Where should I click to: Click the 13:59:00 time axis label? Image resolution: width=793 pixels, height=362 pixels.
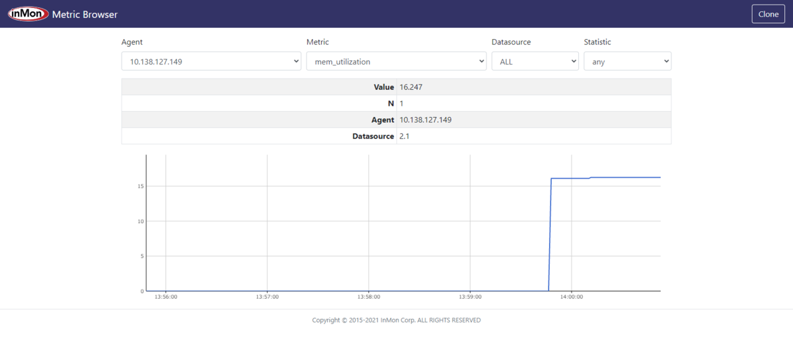[x=470, y=297]
